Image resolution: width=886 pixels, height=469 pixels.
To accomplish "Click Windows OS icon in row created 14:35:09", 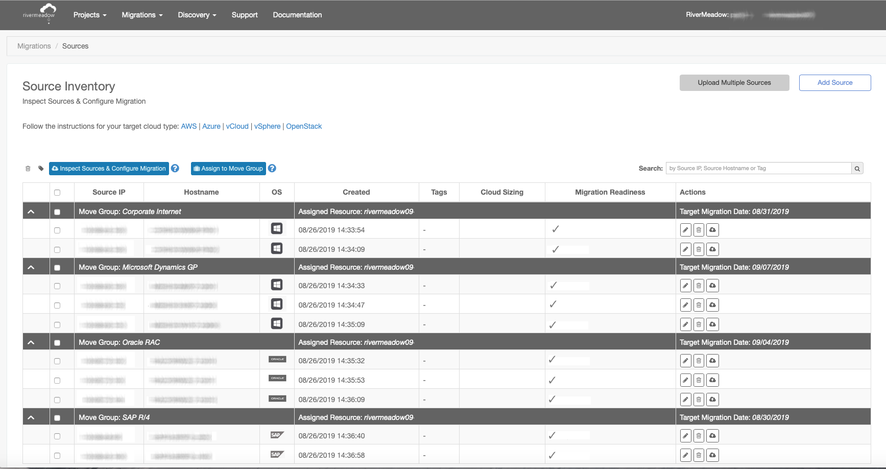I will pos(277,323).
